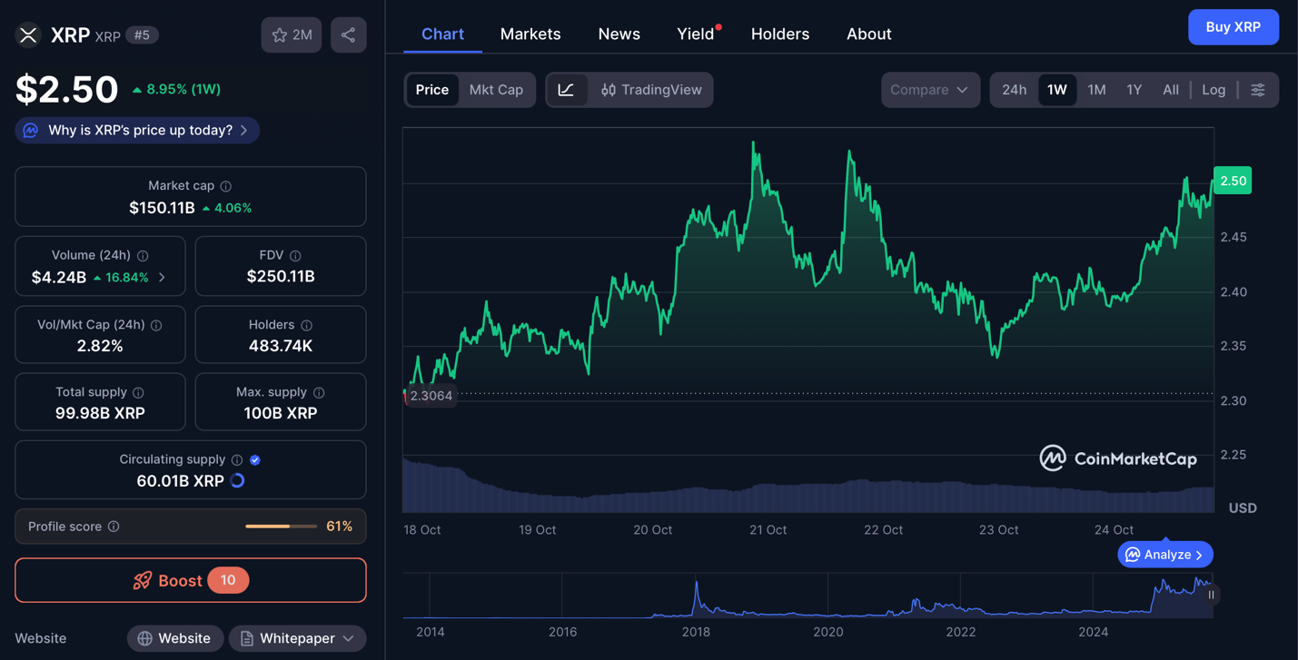
Task: Set chart range to 24h
Action: click(x=1014, y=90)
